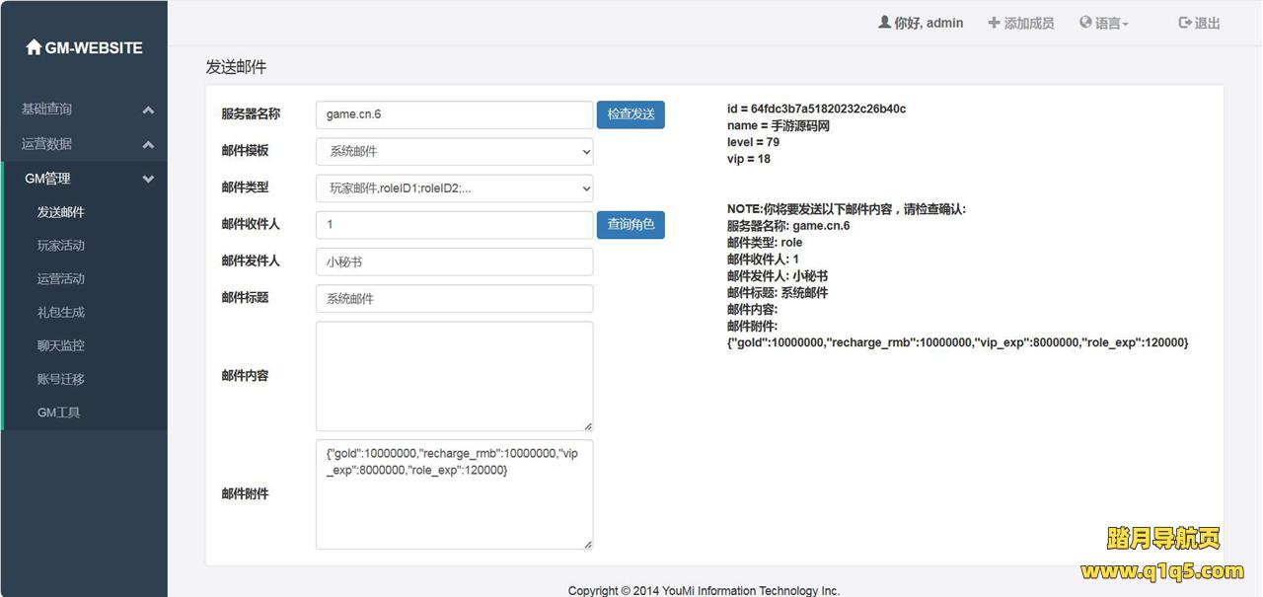This screenshot has height=597, width=1263.
Task: Expand the 运营数据 sidebar section chevron
Action: (148, 145)
